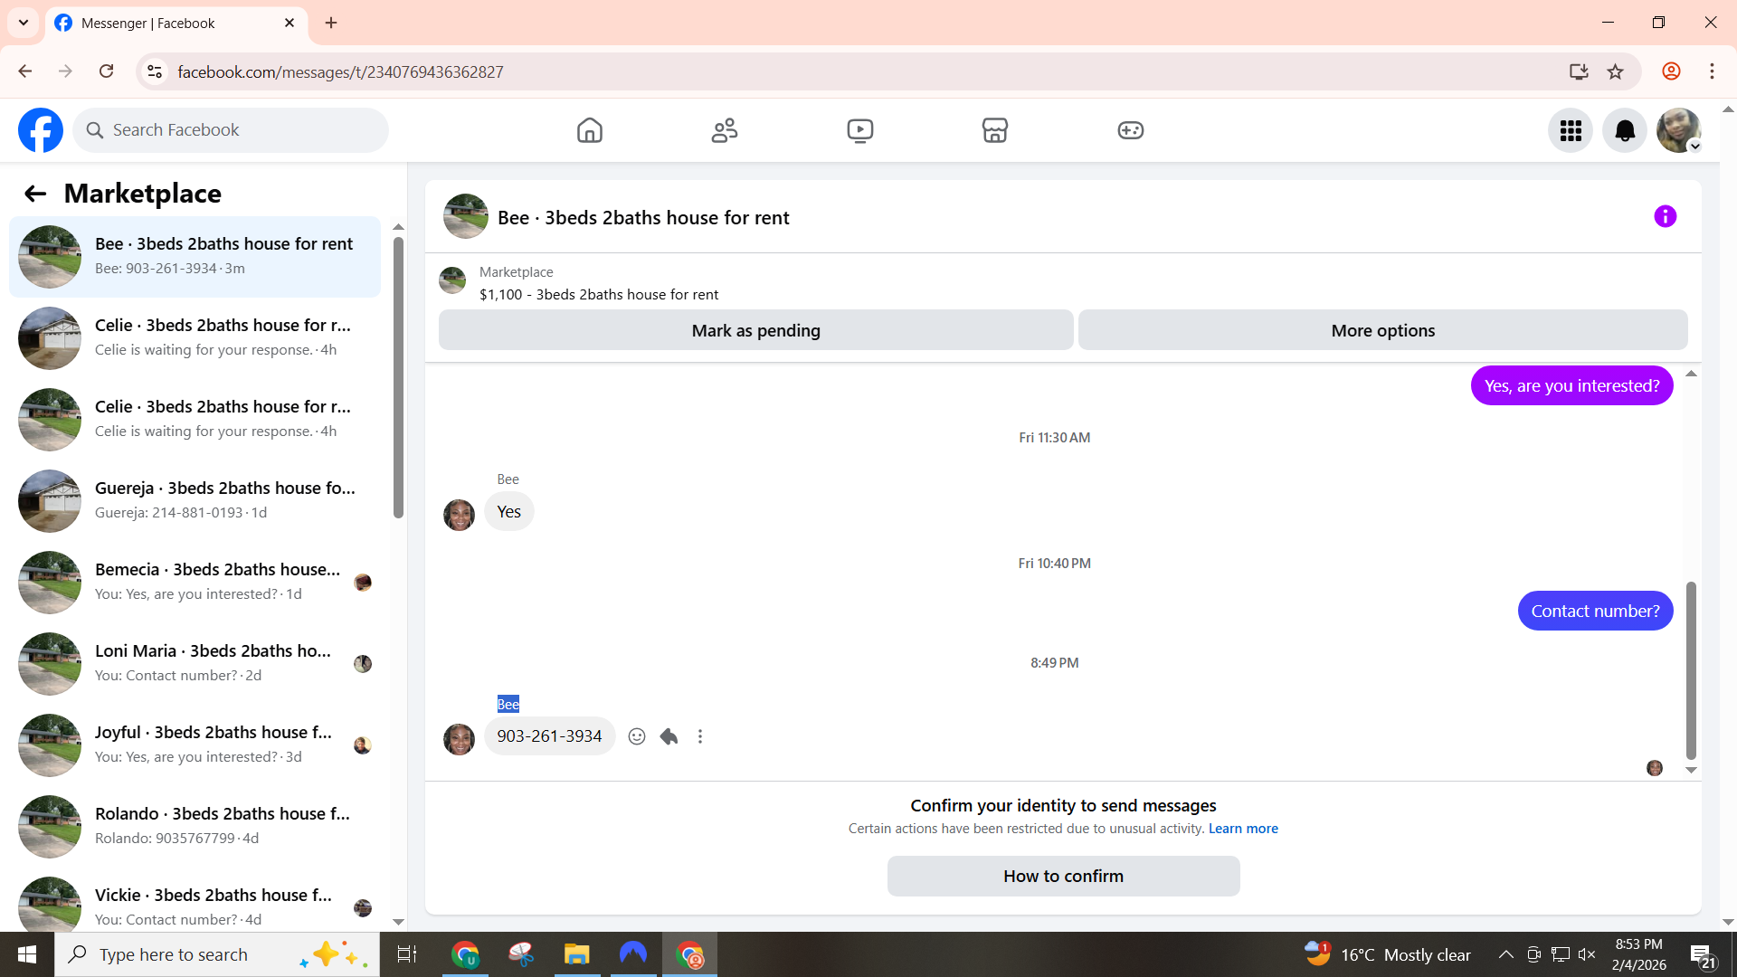Open the Learn more link

[x=1243, y=829]
